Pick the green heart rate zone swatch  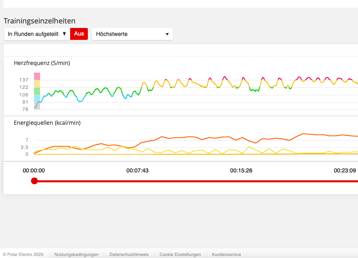tap(37, 91)
